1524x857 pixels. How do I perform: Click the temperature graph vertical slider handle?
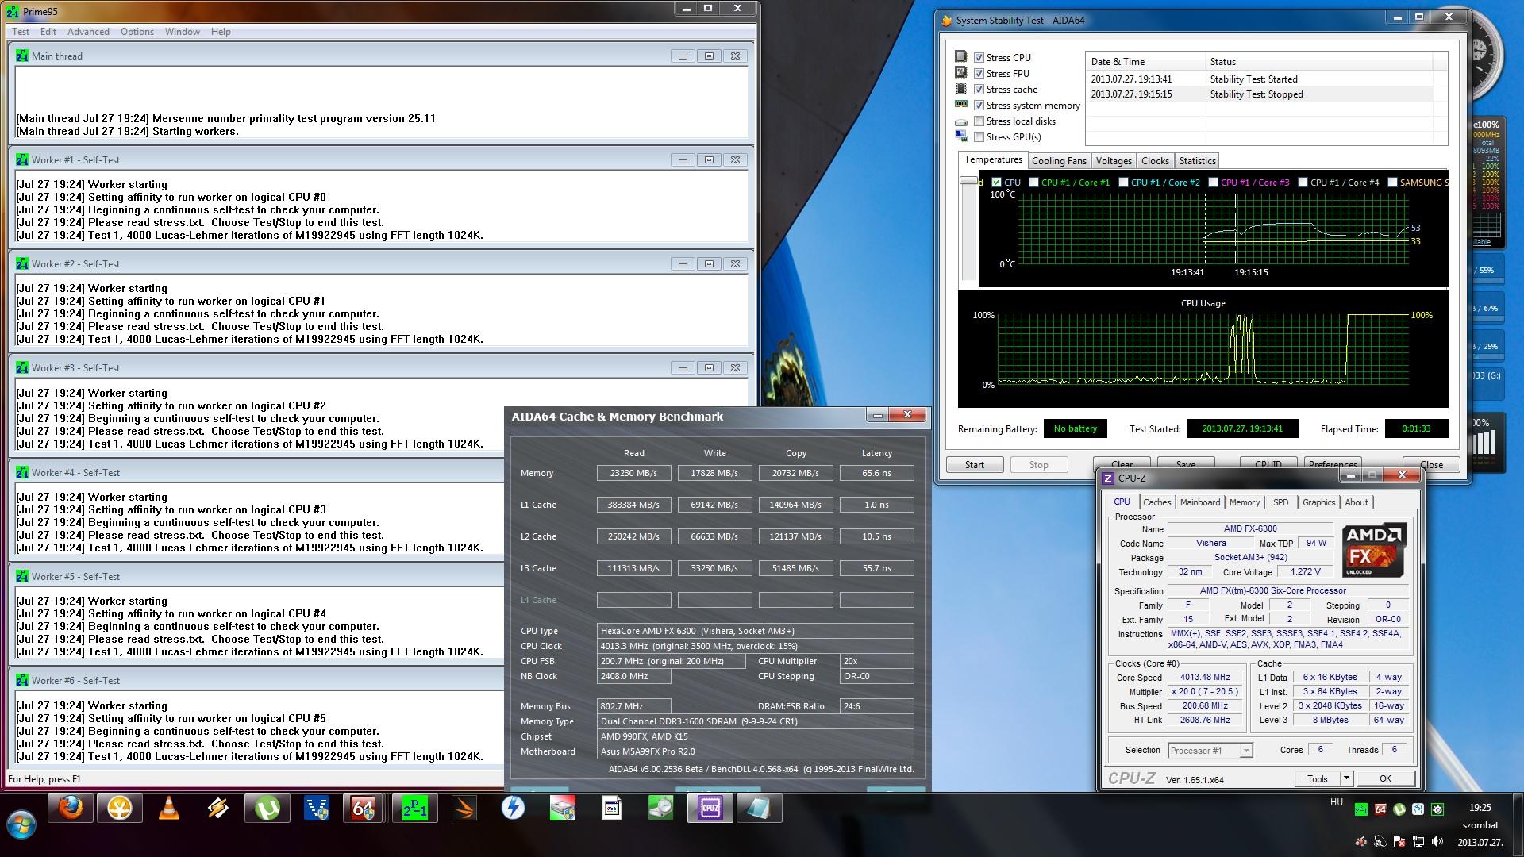(x=968, y=181)
